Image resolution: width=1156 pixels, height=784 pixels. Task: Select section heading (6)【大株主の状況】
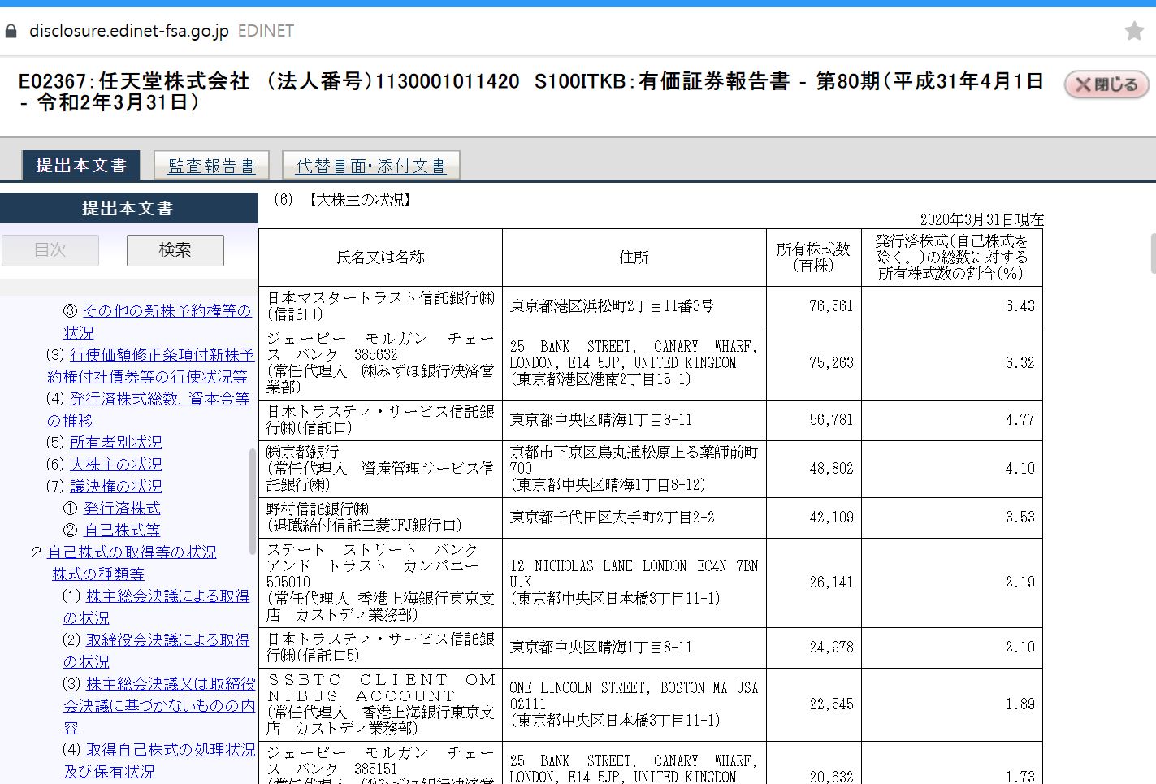coord(342,200)
